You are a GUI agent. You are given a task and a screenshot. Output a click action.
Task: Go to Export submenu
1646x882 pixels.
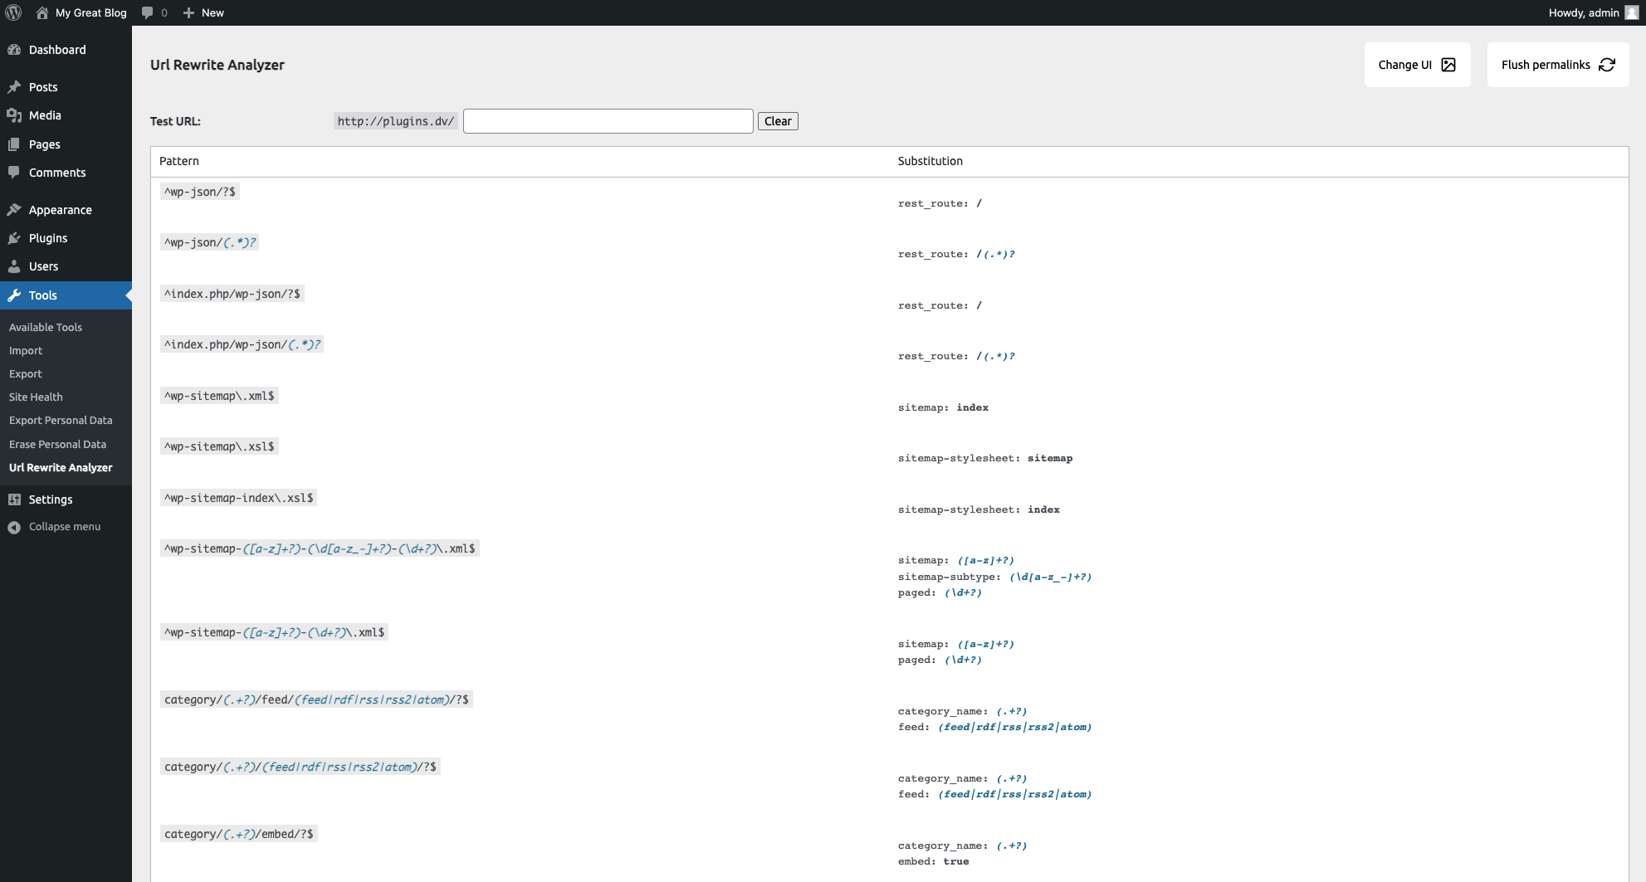26,373
